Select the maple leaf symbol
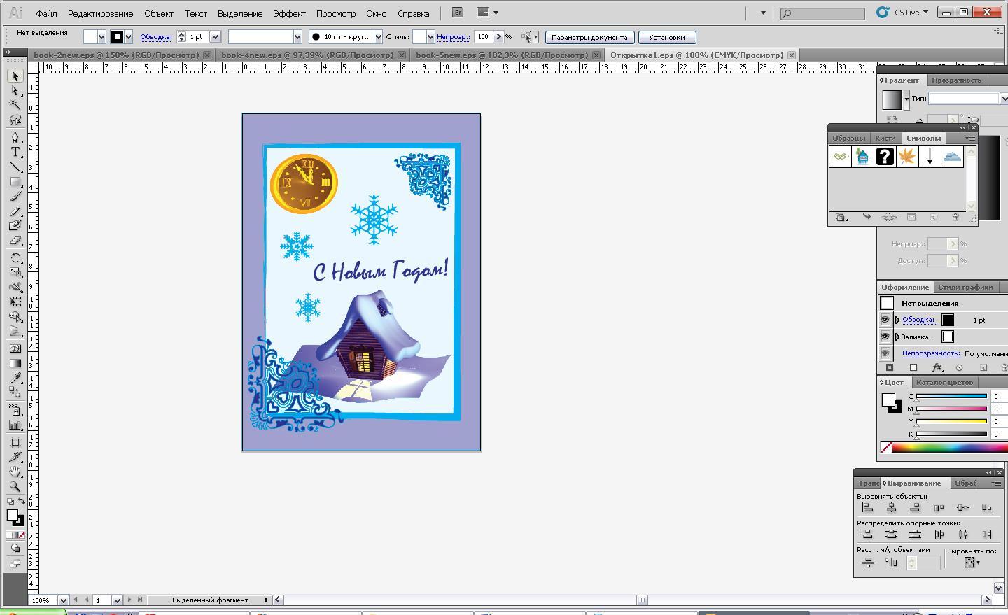Screen dimensions: 1008x615 [907, 157]
